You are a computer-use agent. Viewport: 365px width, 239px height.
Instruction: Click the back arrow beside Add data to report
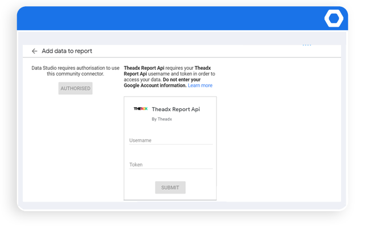(35, 51)
